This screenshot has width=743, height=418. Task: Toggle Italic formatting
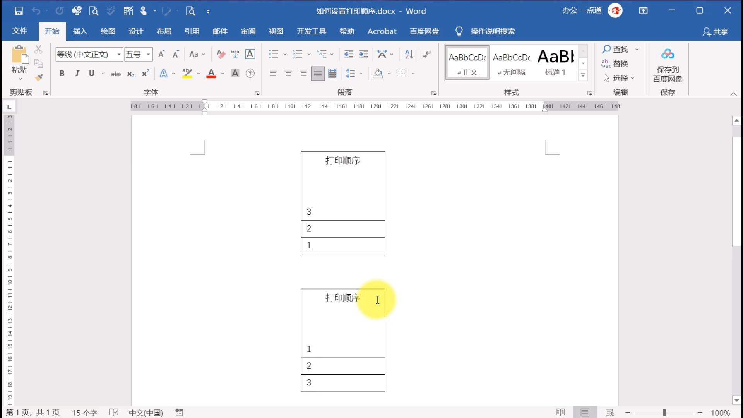77,74
